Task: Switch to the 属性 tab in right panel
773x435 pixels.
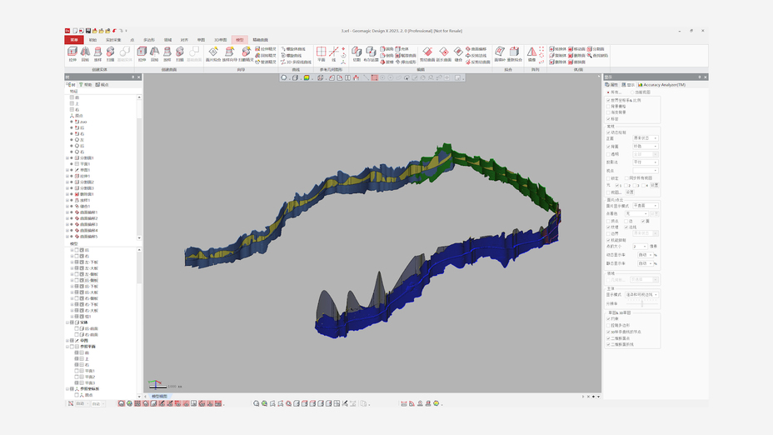Action: [611, 85]
